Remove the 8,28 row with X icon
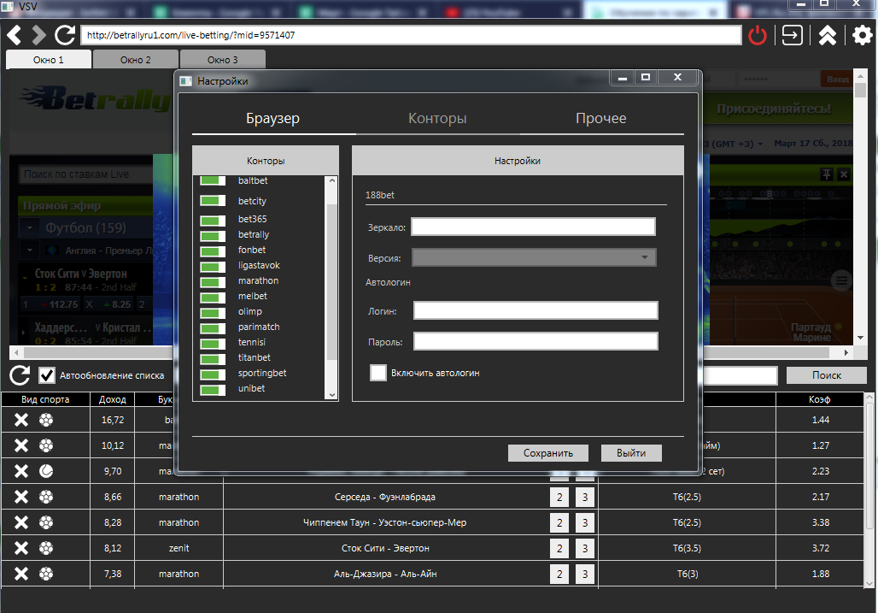This screenshot has height=613, width=878. click(21, 522)
